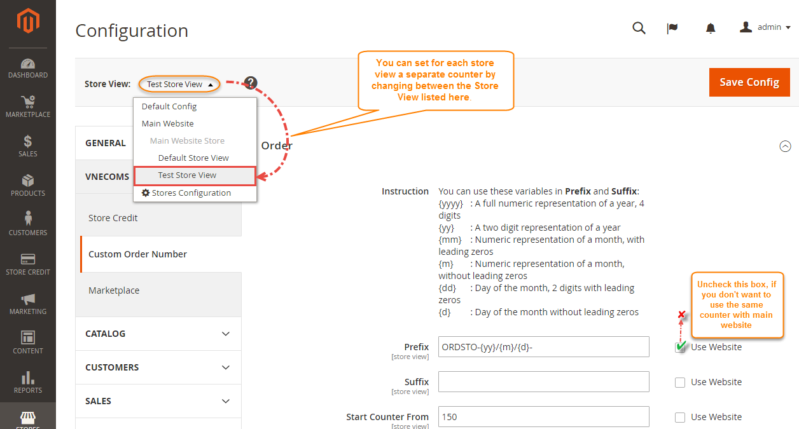Enable Use Website for the Suffix field

tap(680, 382)
